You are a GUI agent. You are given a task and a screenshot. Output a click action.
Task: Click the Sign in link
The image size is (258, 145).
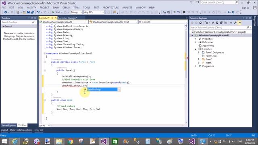point(245,8)
